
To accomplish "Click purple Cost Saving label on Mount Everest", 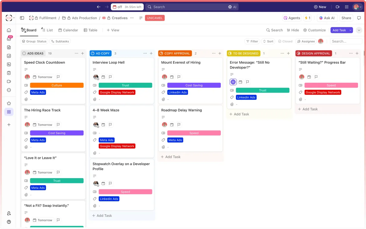I will (x=194, y=85).
